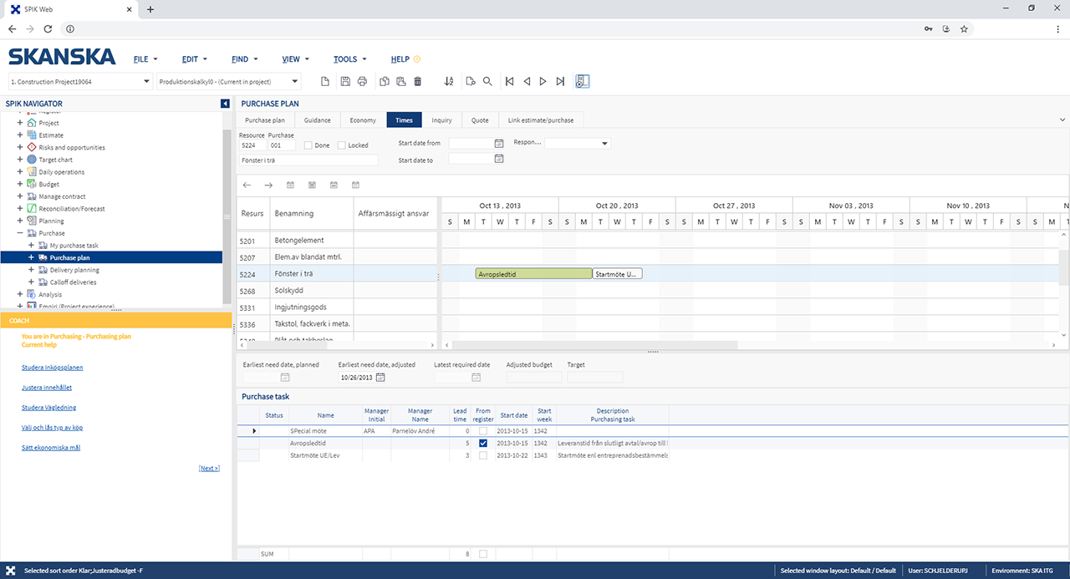
Task: Open calendar for Earliest need date adjusted
Action: point(380,378)
